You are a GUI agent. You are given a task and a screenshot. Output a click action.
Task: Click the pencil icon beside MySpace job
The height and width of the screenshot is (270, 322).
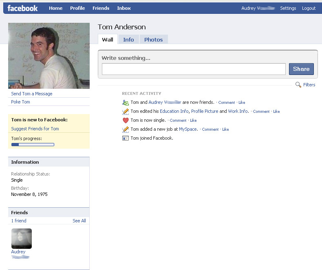click(126, 130)
